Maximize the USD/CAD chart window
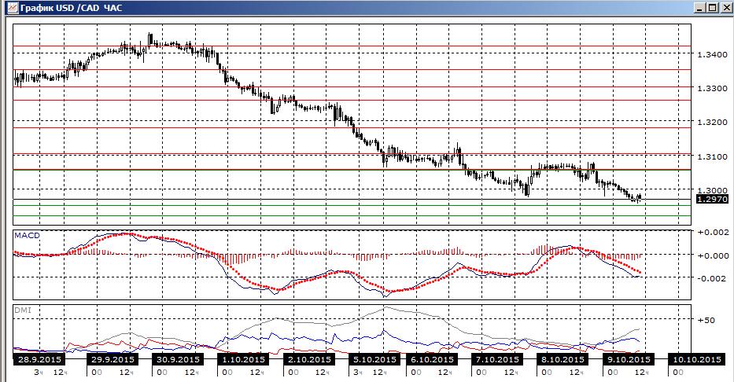The width and height of the screenshot is (734, 382). coord(711,8)
